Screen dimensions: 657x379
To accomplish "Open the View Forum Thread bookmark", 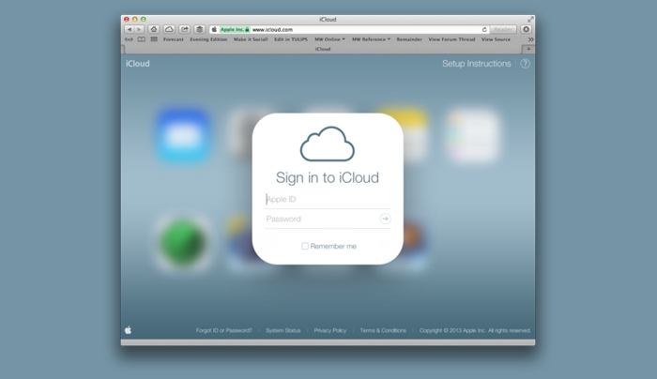I will coord(451,39).
